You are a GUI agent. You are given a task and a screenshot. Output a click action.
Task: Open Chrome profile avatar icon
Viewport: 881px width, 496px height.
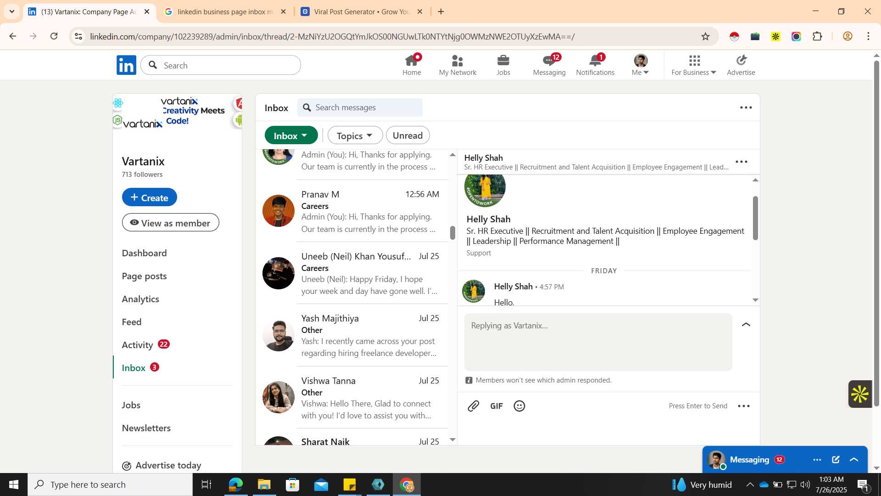click(x=848, y=36)
